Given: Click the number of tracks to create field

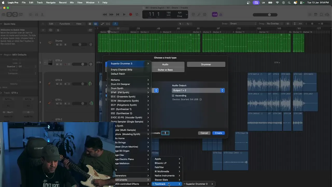Looking at the screenshot, I should 165,133.
